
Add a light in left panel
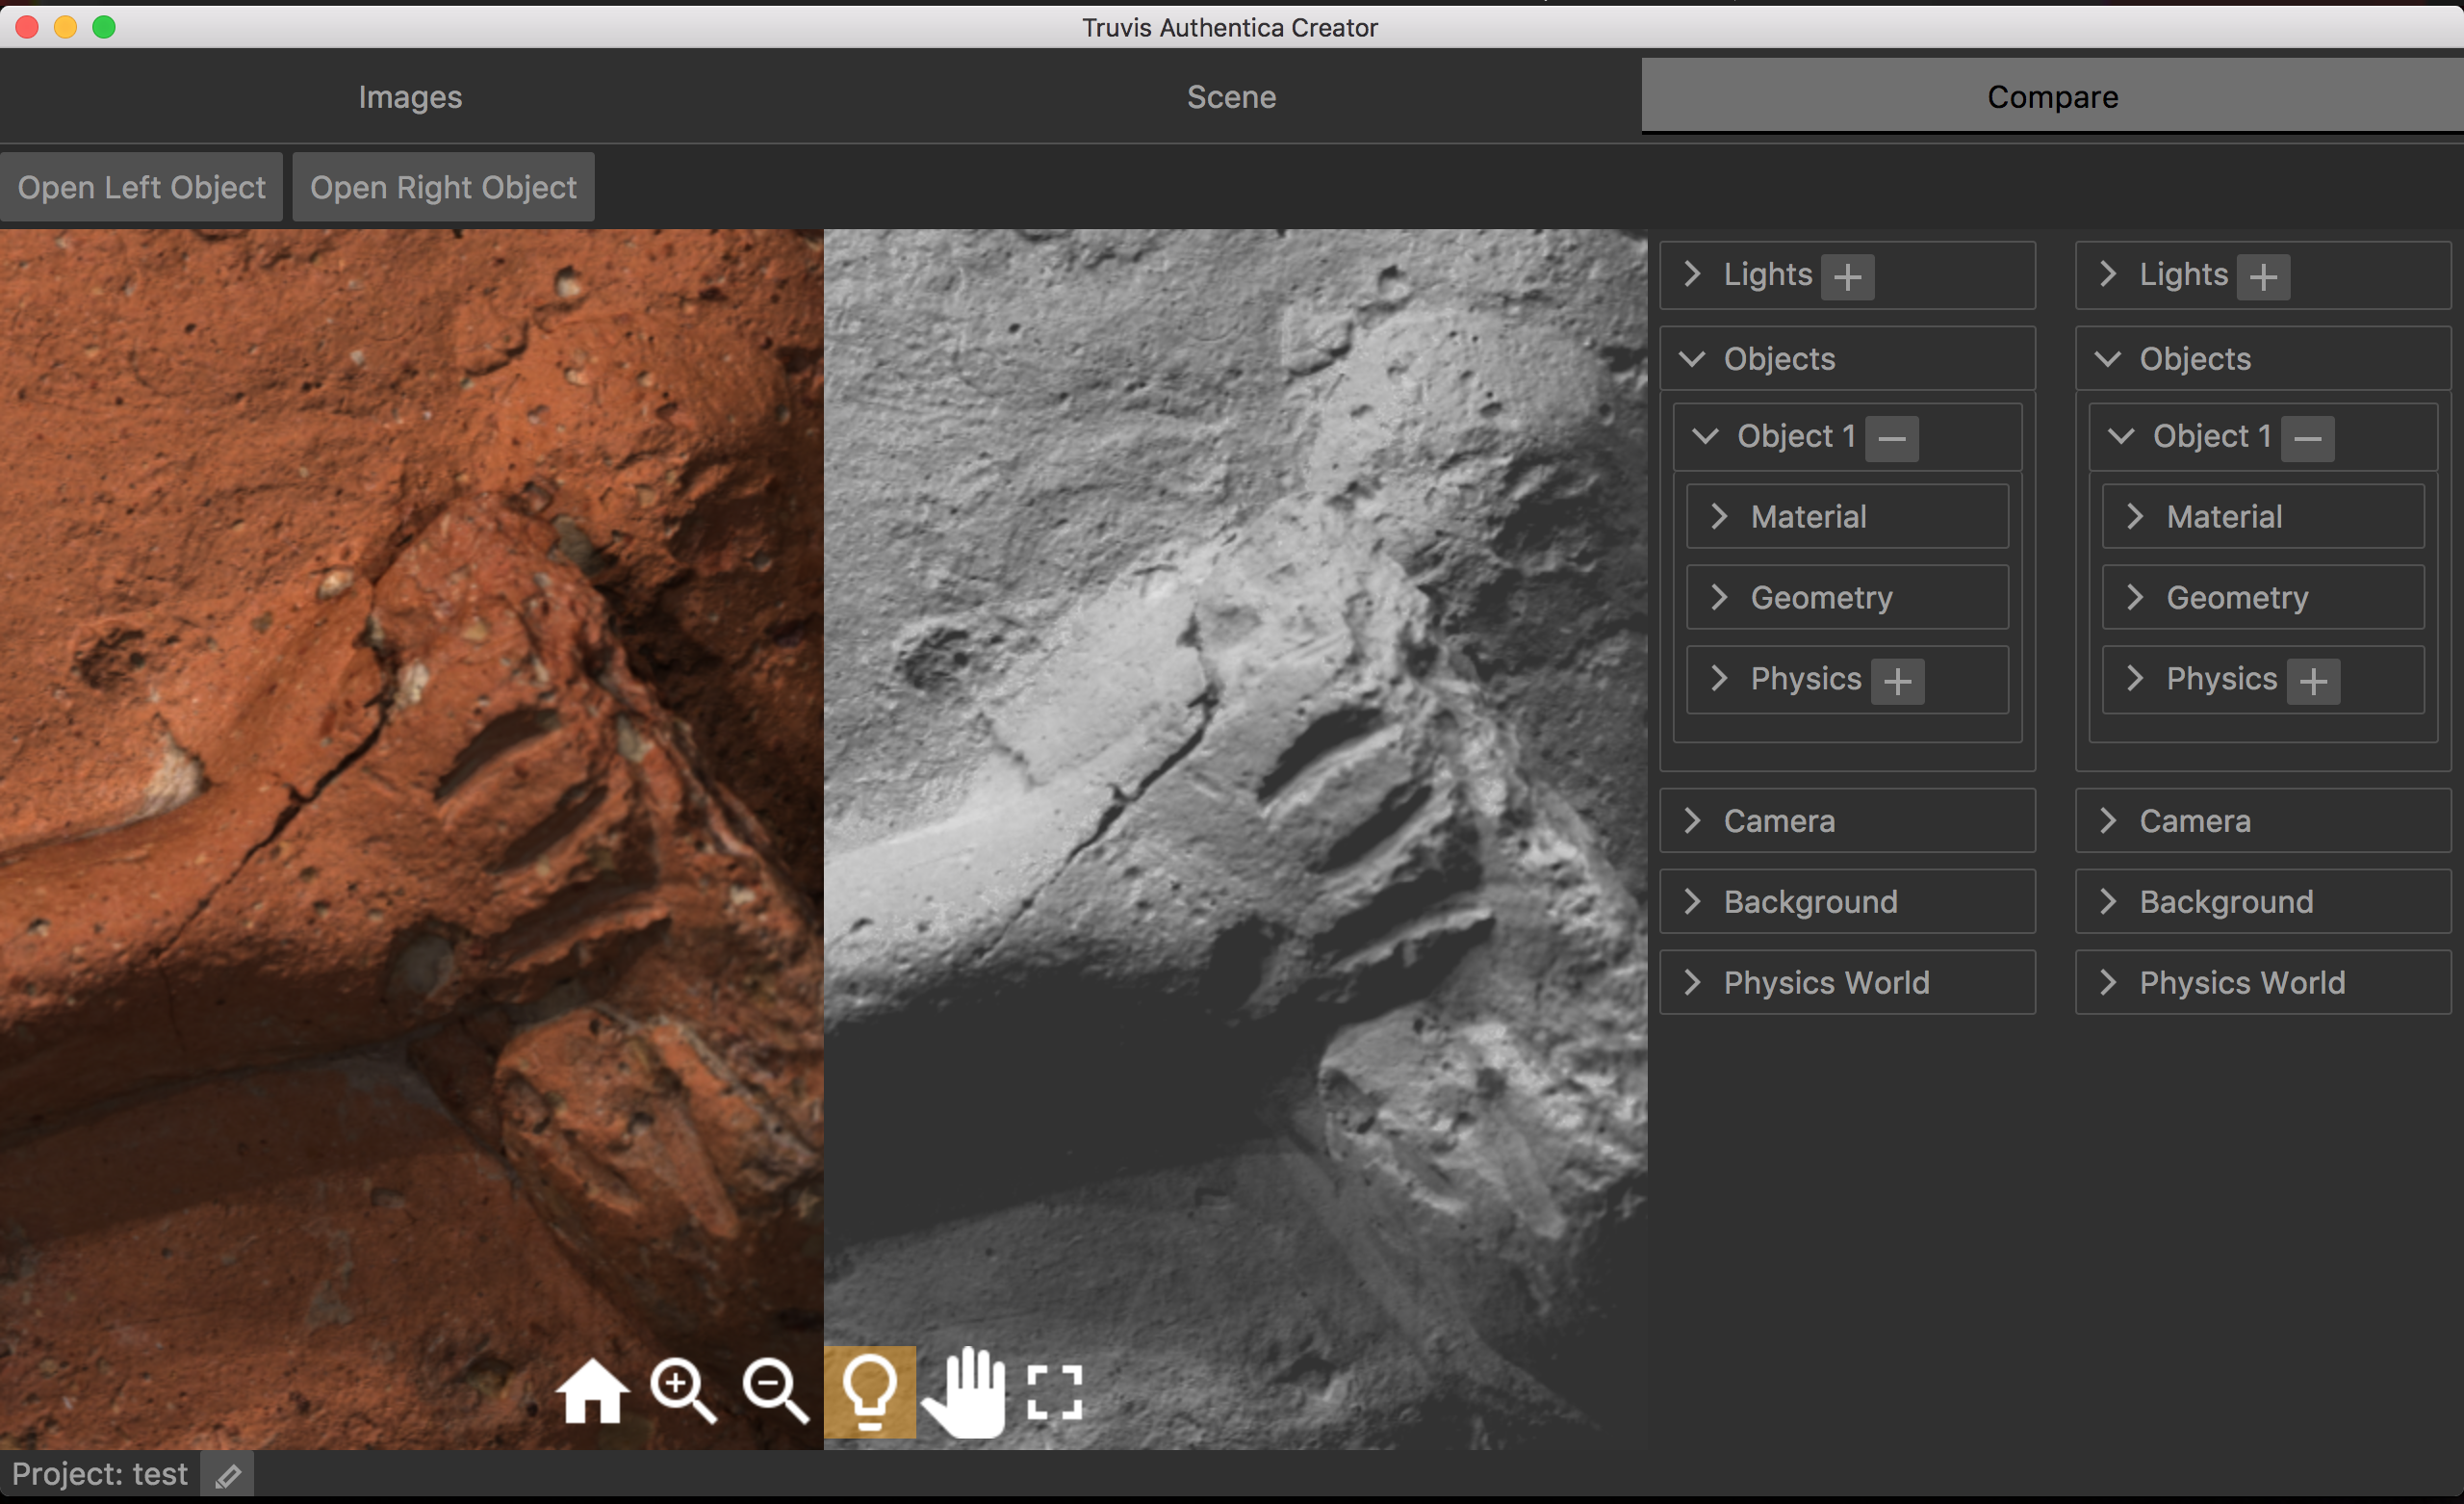[x=1847, y=277]
